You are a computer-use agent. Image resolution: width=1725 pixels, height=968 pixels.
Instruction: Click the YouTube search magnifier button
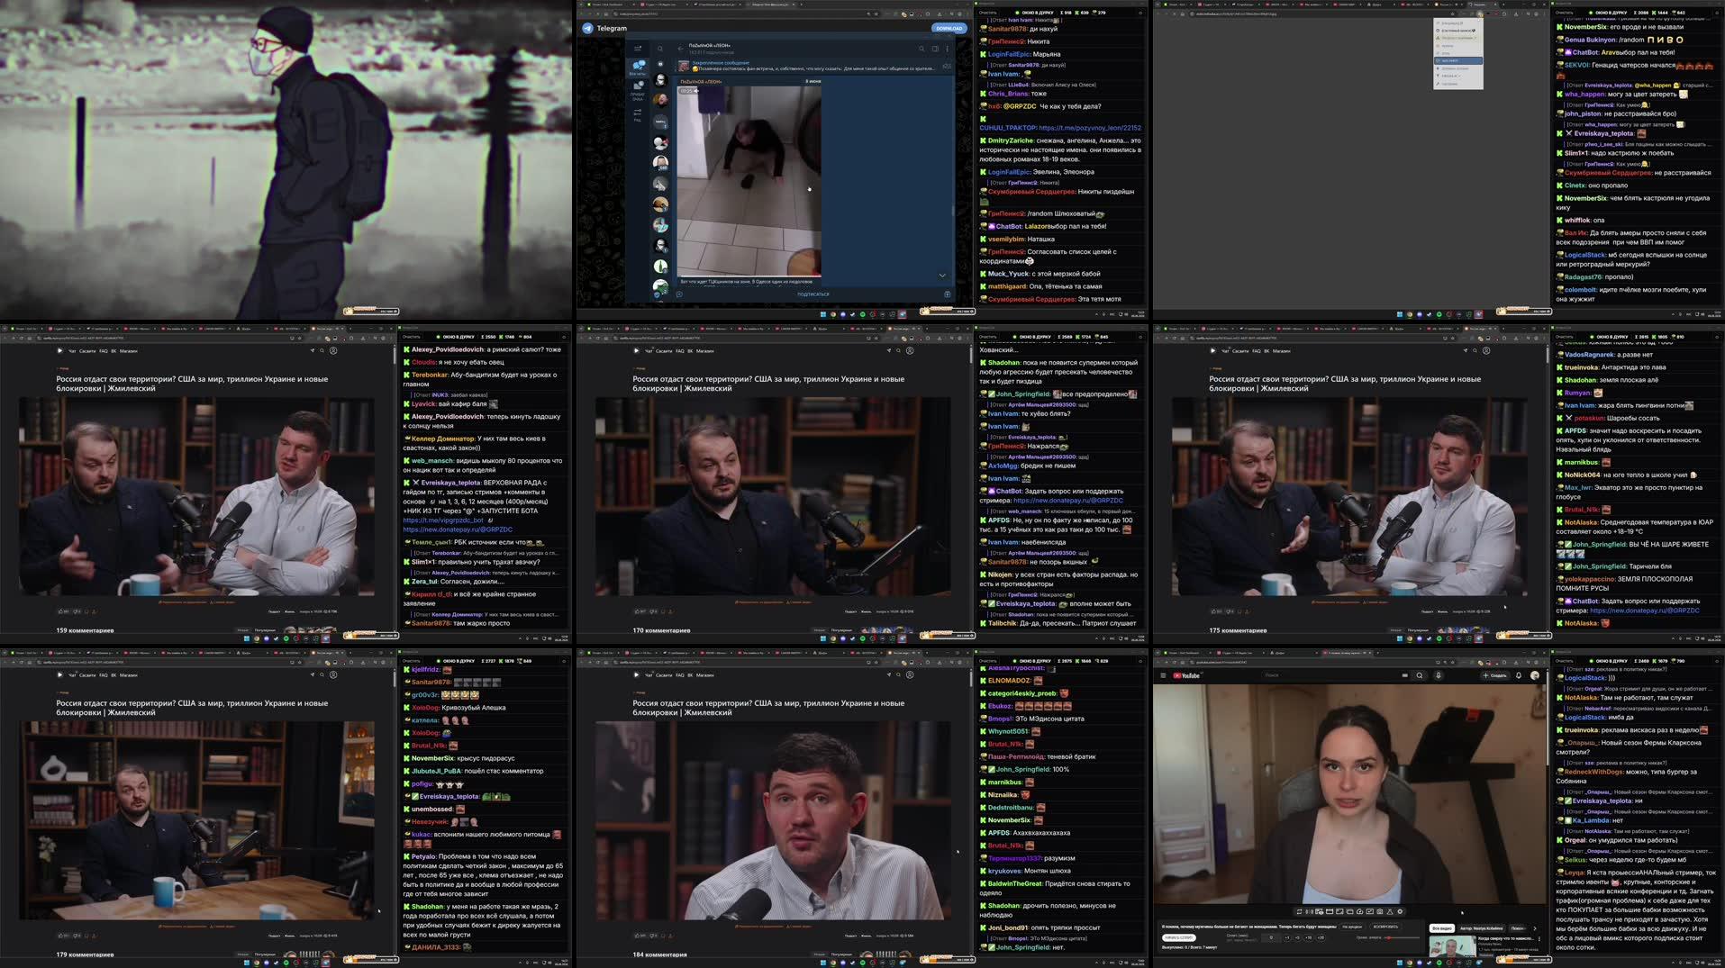(x=1420, y=675)
